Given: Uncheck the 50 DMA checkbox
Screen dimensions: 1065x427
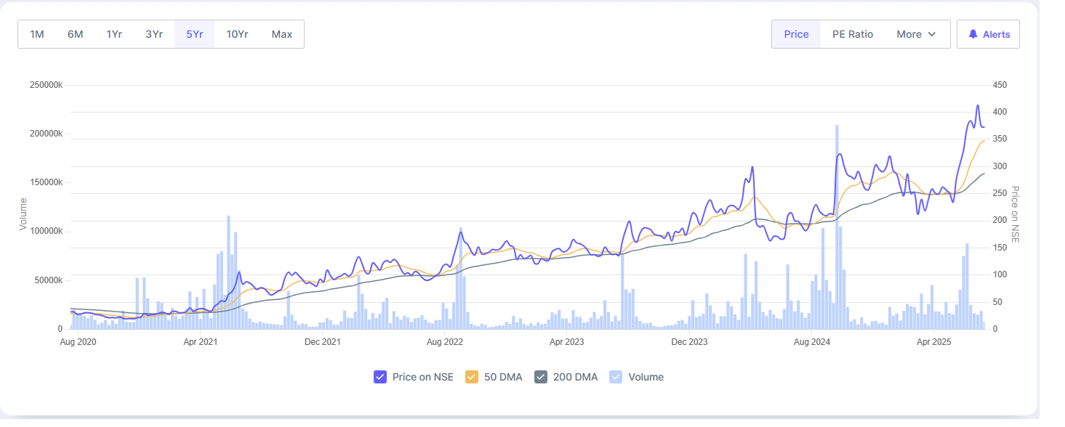Looking at the screenshot, I should click(x=471, y=377).
